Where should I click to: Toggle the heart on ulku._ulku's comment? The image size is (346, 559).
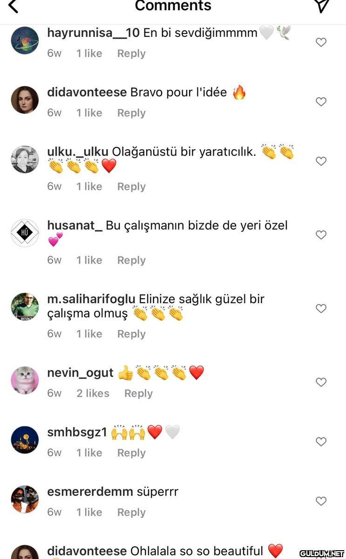(x=321, y=161)
